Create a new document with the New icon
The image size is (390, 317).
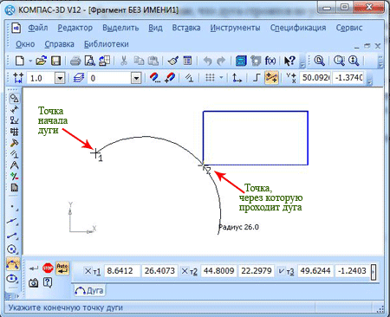(20, 61)
